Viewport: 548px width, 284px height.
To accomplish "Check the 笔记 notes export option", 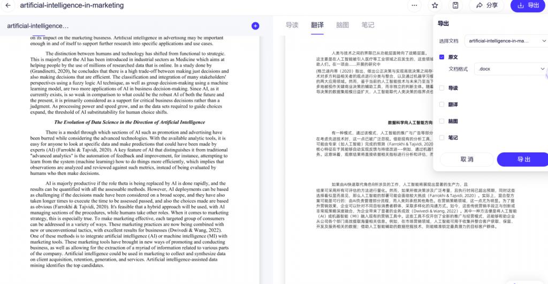I will [x=442, y=138].
